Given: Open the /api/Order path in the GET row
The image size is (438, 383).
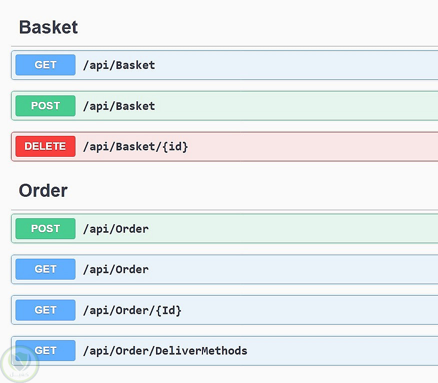Looking at the screenshot, I should click(116, 270).
